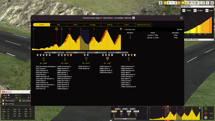Open the Events tab

tap(127, 25)
